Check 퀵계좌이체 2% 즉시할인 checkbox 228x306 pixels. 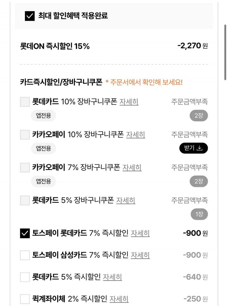tap(25, 299)
